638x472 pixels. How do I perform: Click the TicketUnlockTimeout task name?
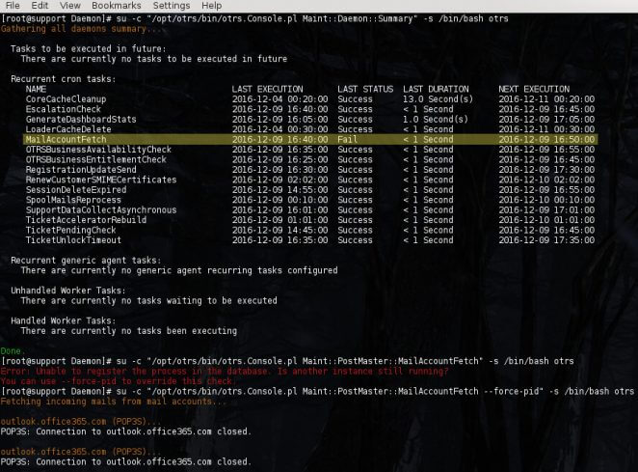coord(73,240)
